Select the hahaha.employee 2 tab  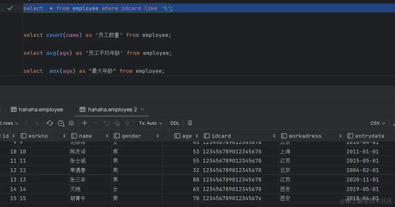(108, 110)
